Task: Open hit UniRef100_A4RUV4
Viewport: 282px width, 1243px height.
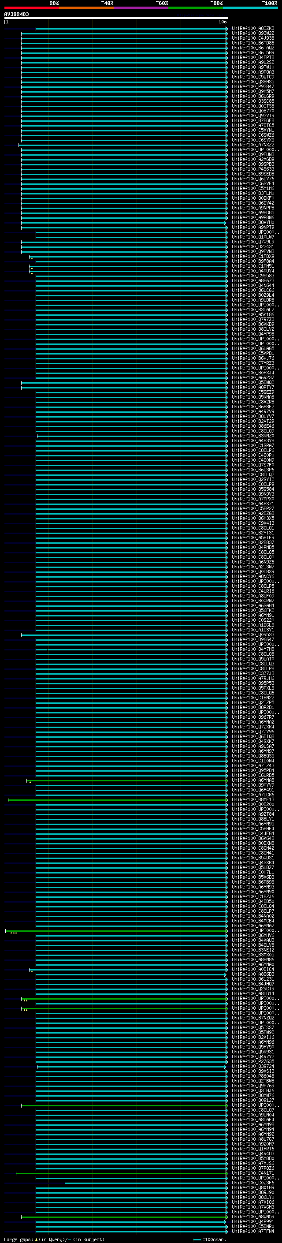Action: point(253,271)
